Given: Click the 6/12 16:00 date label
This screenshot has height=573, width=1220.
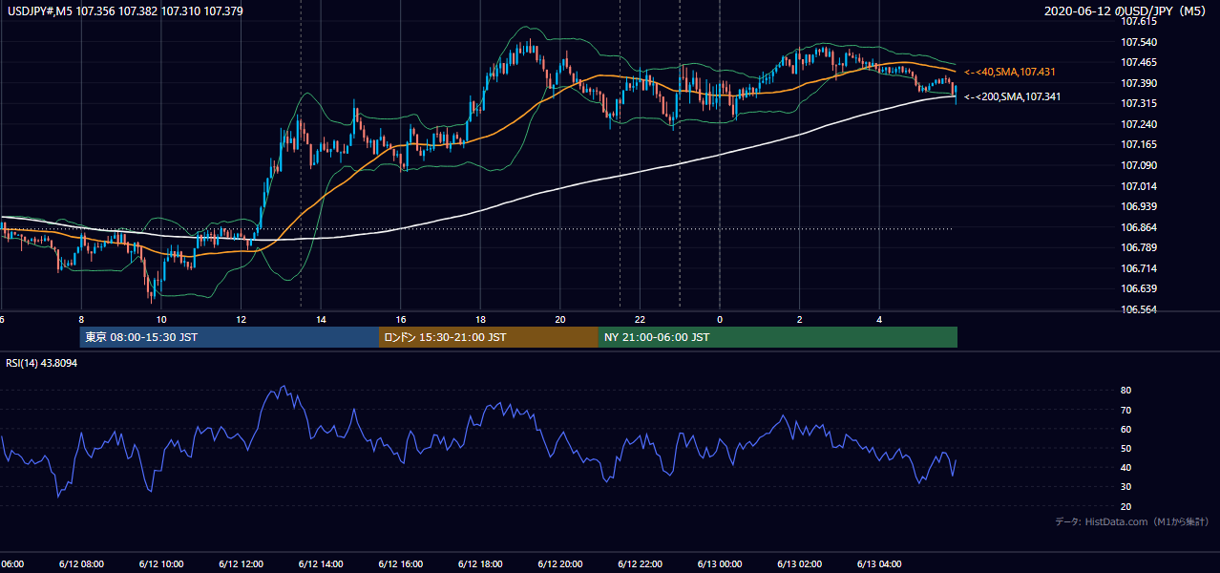Looking at the screenshot, I should pos(400,564).
